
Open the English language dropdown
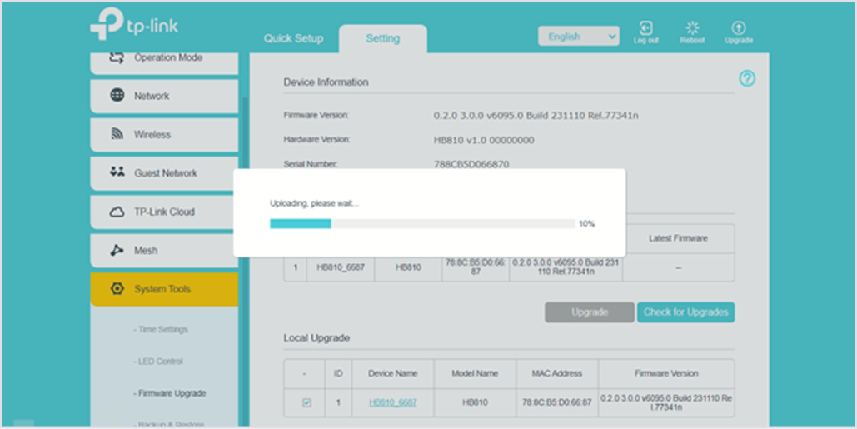pyautogui.click(x=578, y=37)
